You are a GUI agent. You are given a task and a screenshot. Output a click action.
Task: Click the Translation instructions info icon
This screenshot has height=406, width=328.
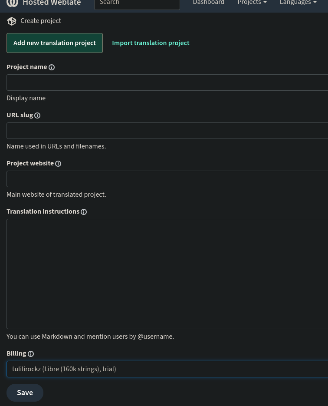point(84,212)
